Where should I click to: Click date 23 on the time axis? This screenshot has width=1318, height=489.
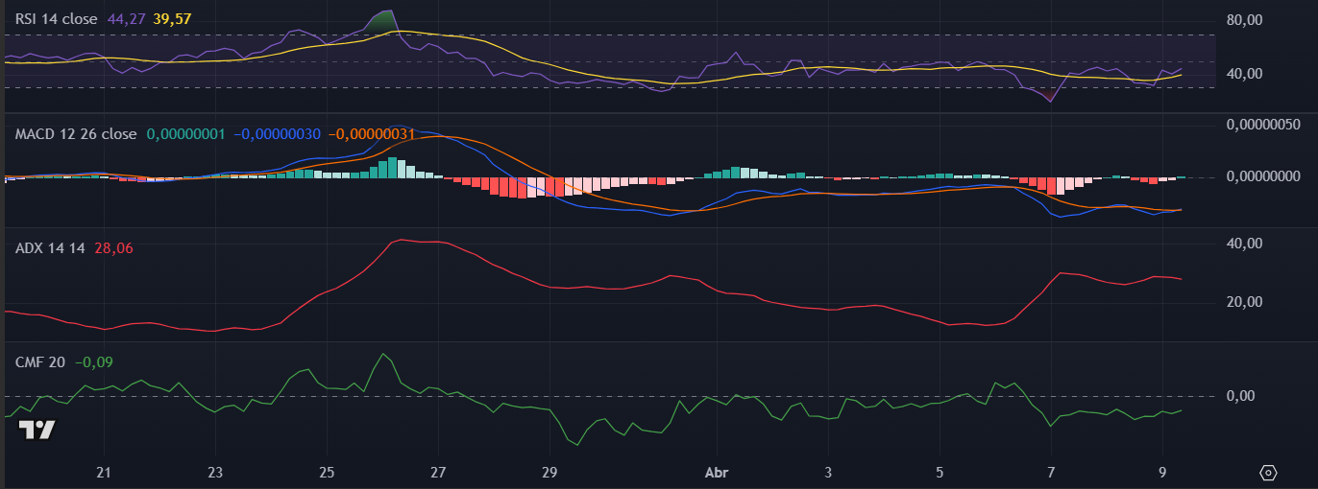pyautogui.click(x=215, y=473)
